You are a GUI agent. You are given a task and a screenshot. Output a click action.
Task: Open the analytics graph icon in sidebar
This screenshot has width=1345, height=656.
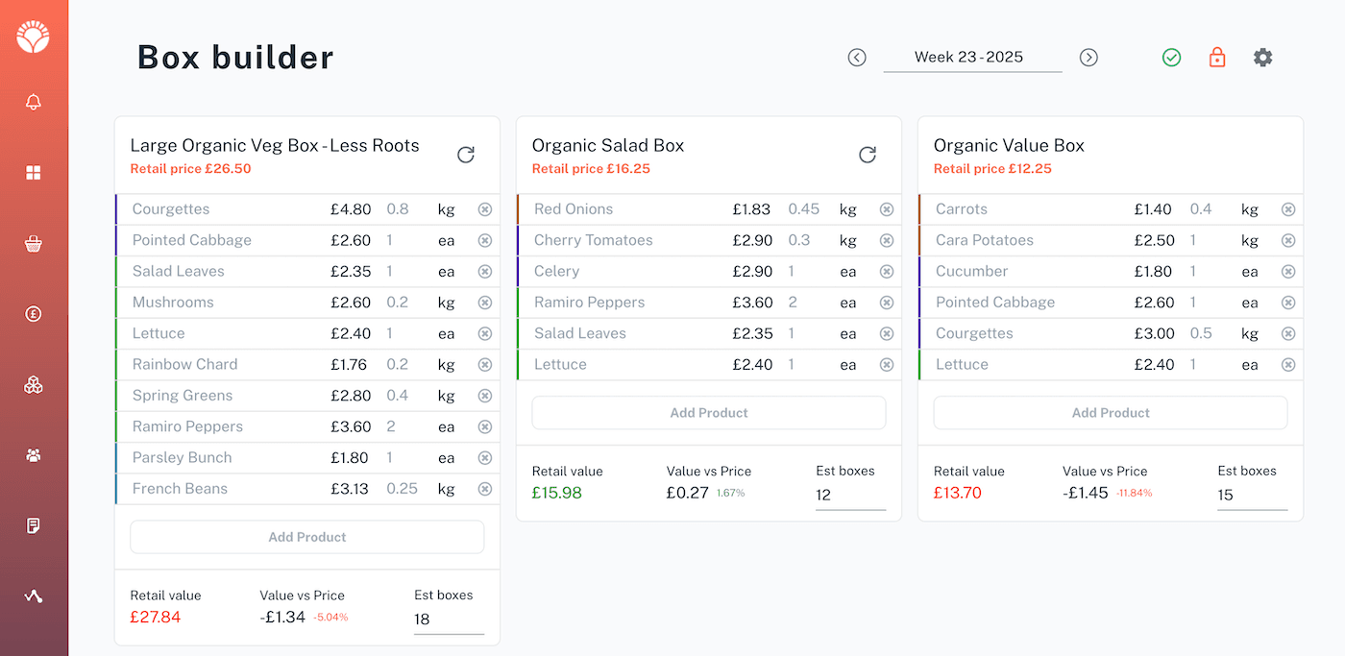click(x=34, y=596)
